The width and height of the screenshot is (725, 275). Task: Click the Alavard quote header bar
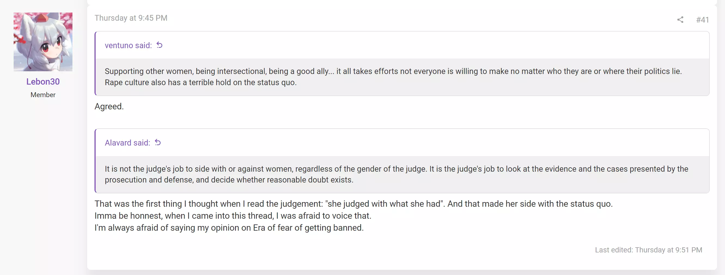pos(403,143)
